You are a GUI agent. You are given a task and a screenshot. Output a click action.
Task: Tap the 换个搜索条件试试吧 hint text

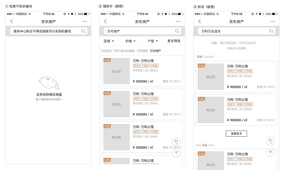click(49, 99)
